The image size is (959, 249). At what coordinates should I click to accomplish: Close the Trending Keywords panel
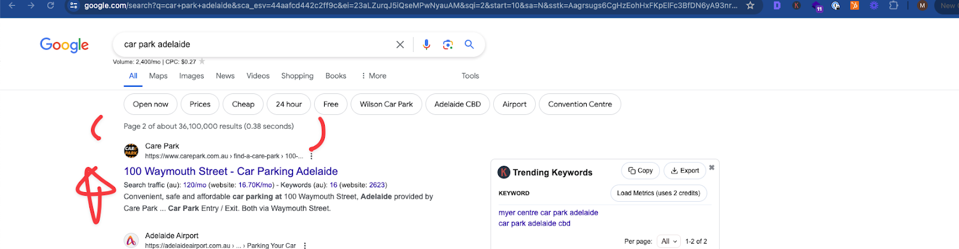click(x=711, y=168)
